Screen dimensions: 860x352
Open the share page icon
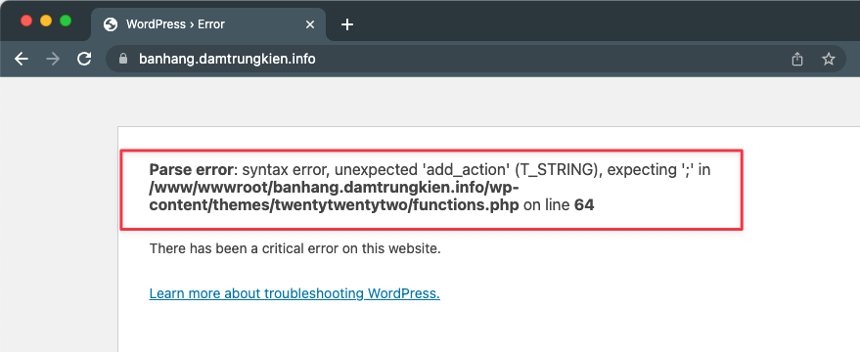(x=797, y=59)
